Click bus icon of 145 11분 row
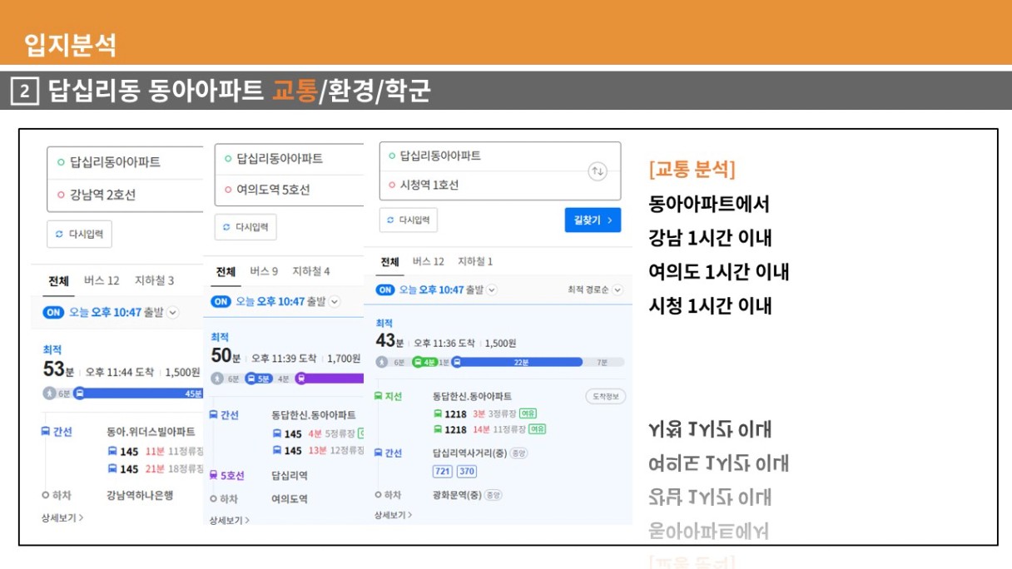Image resolution: width=1012 pixels, height=569 pixels. (x=112, y=451)
